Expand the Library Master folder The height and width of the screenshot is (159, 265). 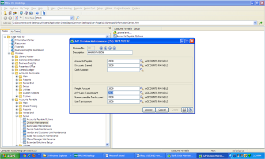click(x=13, y=57)
